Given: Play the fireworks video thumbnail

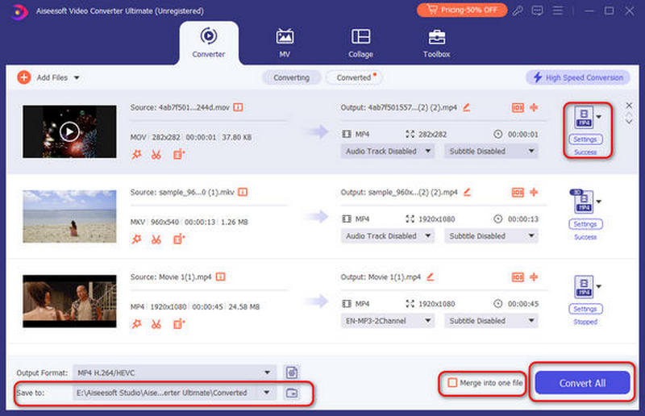Looking at the screenshot, I should (x=69, y=131).
